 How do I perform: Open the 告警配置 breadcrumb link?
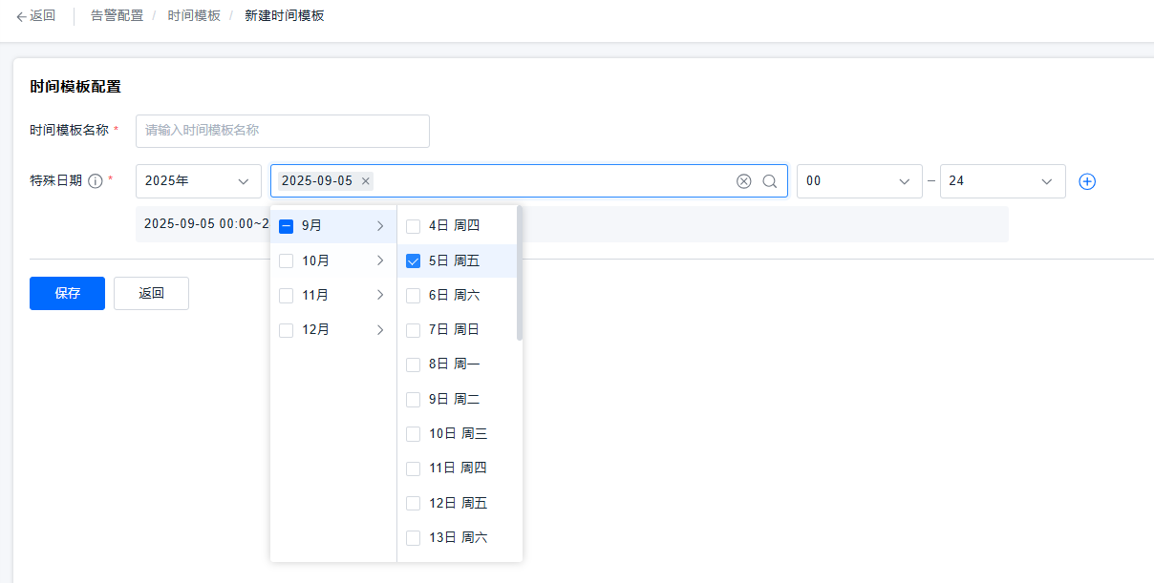117,15
